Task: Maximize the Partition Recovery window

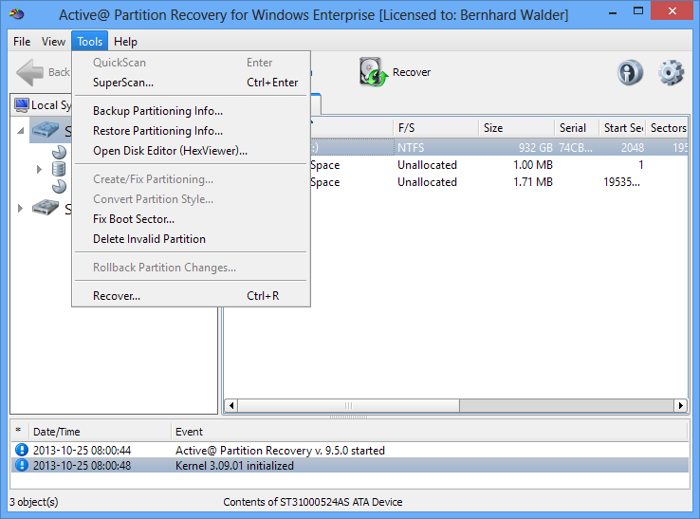Action: click(x=638, y=12)
